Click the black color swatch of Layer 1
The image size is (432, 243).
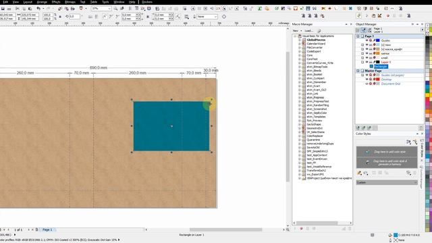click(x=378, y=62)
